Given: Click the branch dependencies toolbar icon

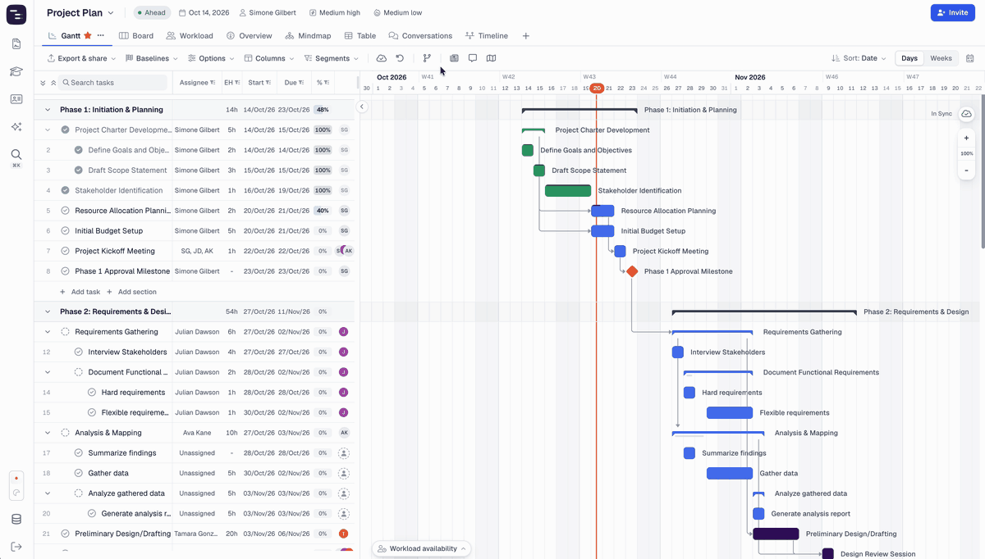Looking at the screenshot, I should [427, 58].
